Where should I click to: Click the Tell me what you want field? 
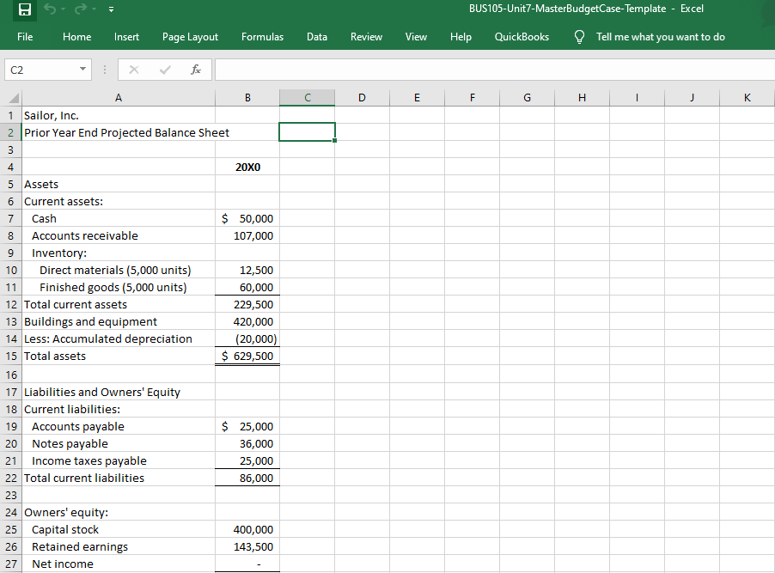[x=661, y=37]
